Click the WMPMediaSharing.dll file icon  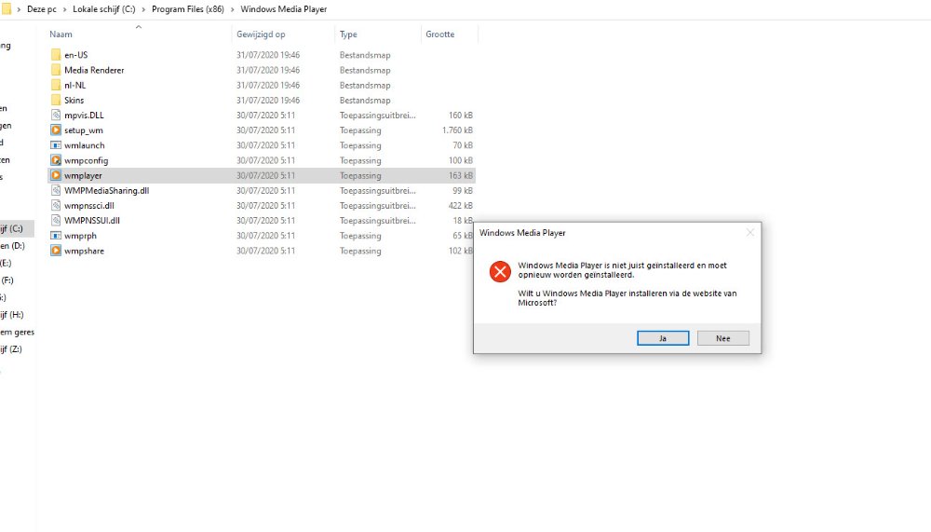coord(56,190)
